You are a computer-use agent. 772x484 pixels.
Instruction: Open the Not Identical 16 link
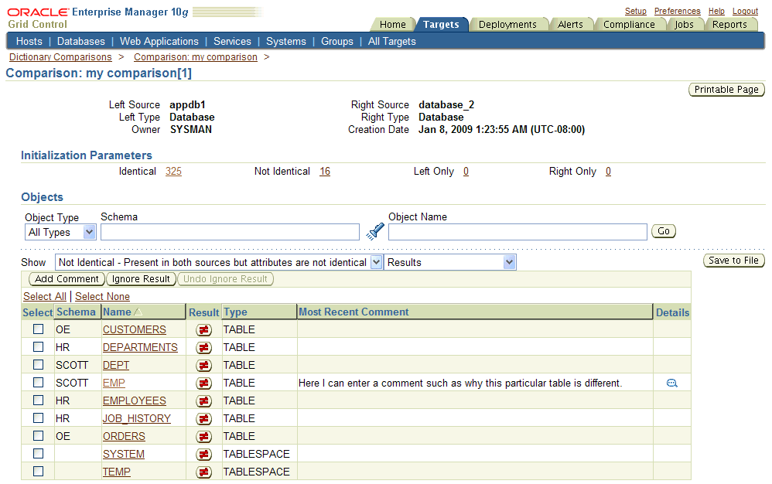[x=325, y=171]
